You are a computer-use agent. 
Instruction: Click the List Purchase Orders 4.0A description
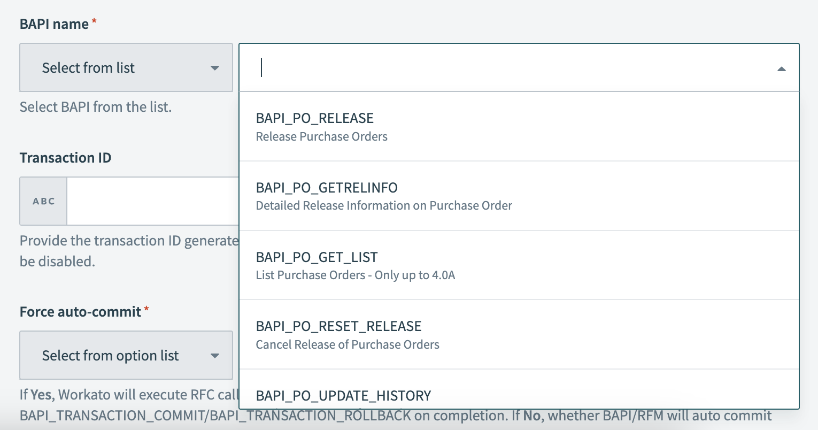(x=355, y=275)
